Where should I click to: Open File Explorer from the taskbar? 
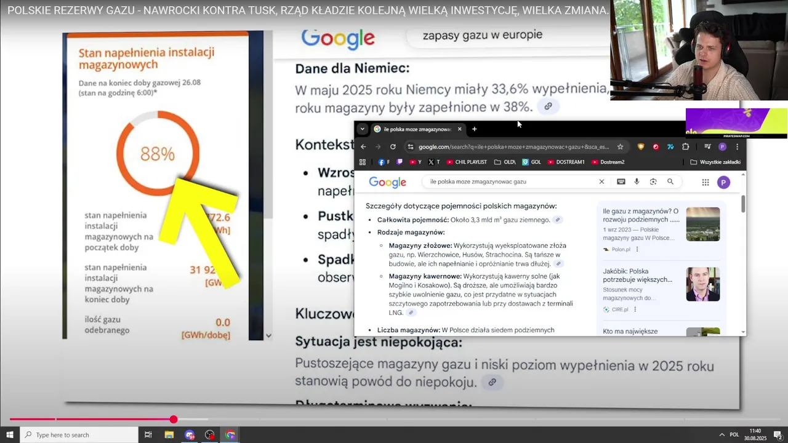coord(169,435)
